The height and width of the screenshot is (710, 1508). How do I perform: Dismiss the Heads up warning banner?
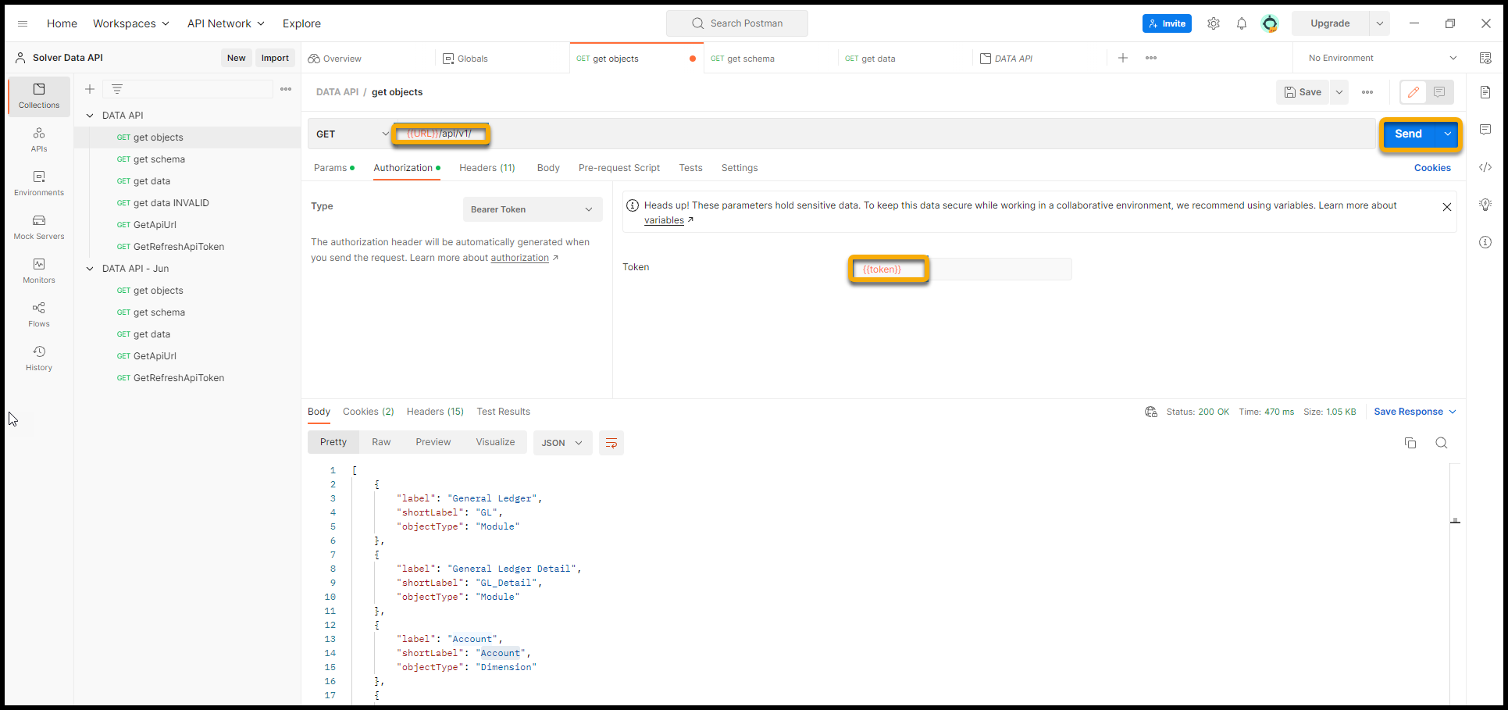(1446, 207)
